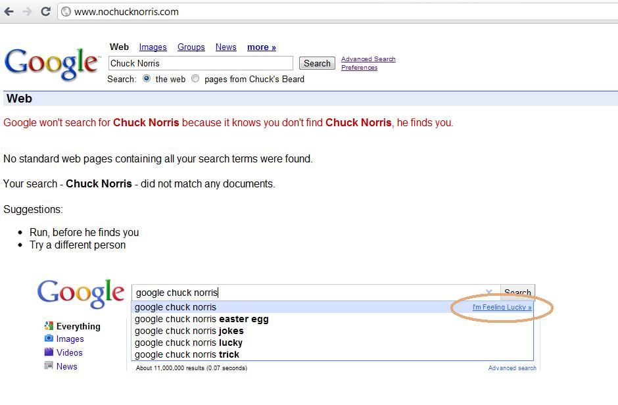Select Images in the left filter list
The image size is (618, 405).
tap(70, 339)
